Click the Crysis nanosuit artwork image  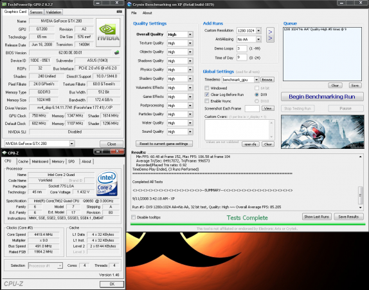click(x=323, y=131)
